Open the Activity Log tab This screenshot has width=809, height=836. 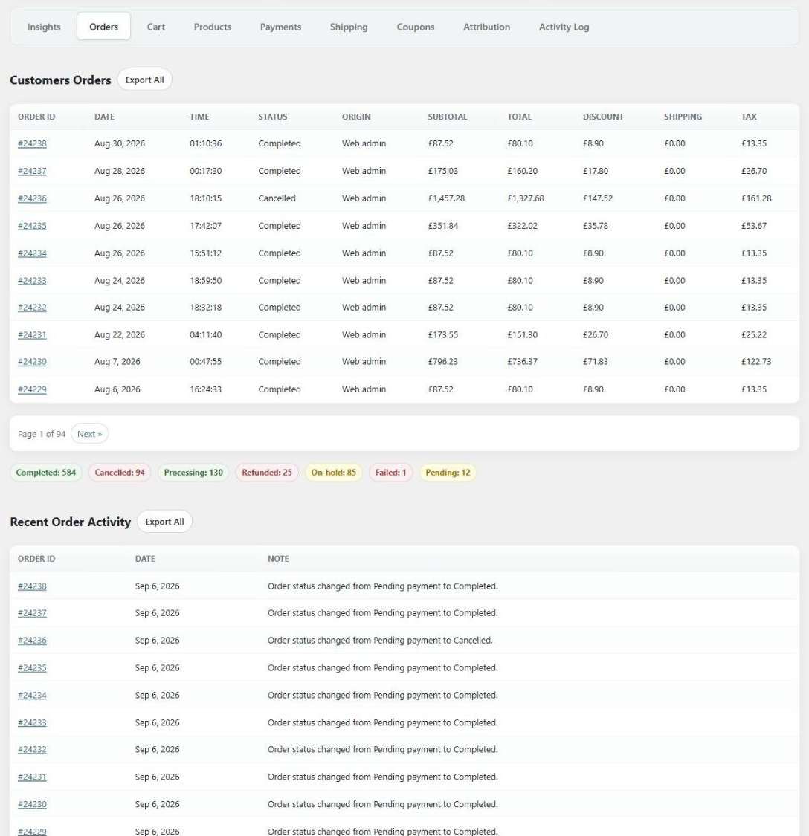[564, 27]
